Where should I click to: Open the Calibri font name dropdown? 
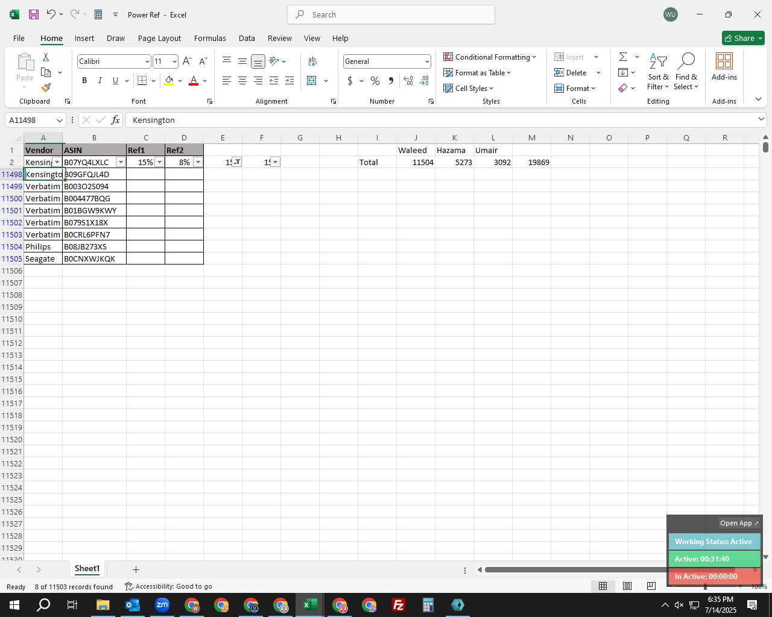[147, 61]
